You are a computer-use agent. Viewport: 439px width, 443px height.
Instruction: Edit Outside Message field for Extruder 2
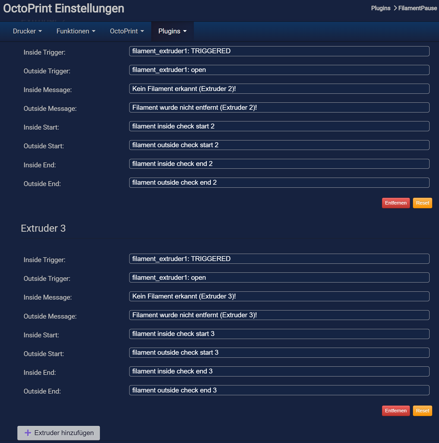pyautogui.click(x=279, y=108)
